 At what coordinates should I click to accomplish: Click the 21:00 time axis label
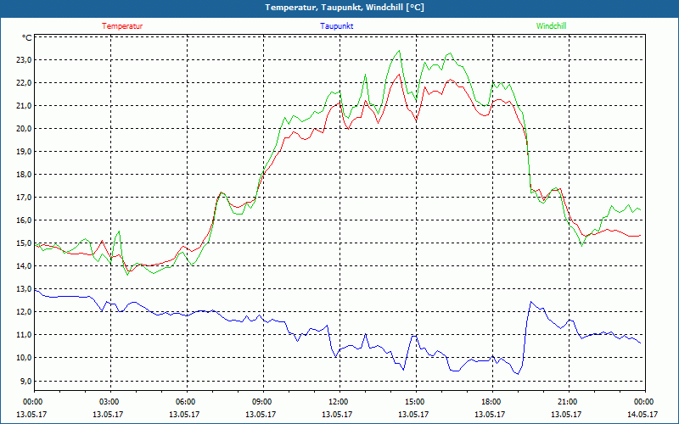click(566, 402)
